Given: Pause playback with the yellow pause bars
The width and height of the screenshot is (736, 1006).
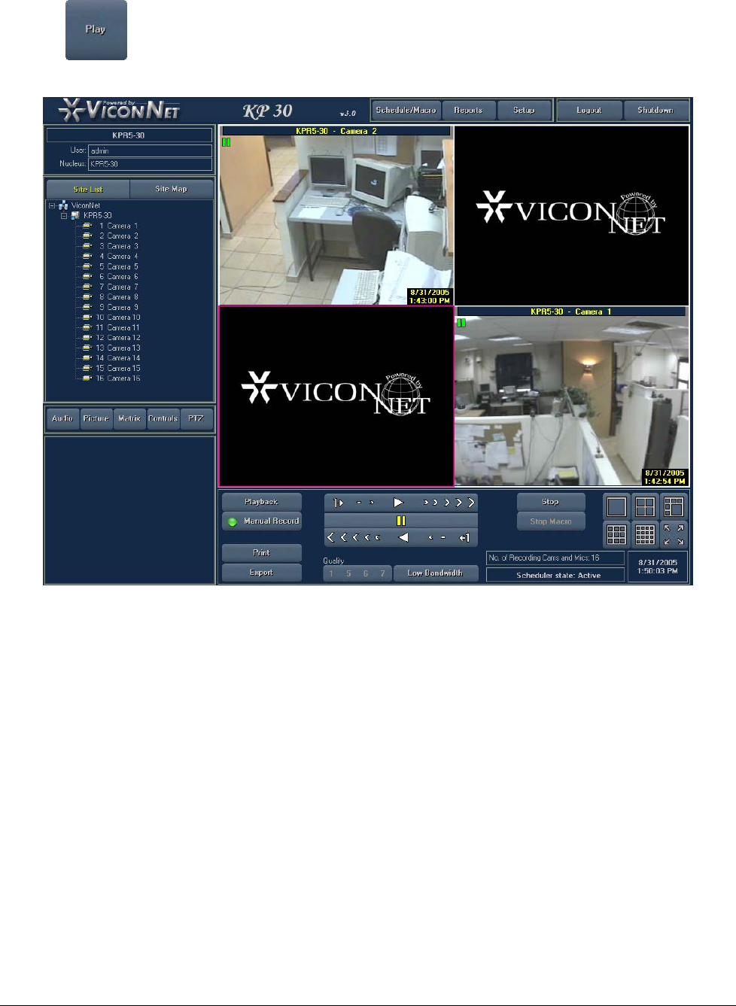Looking at the screenshot, I should [401, 520].
